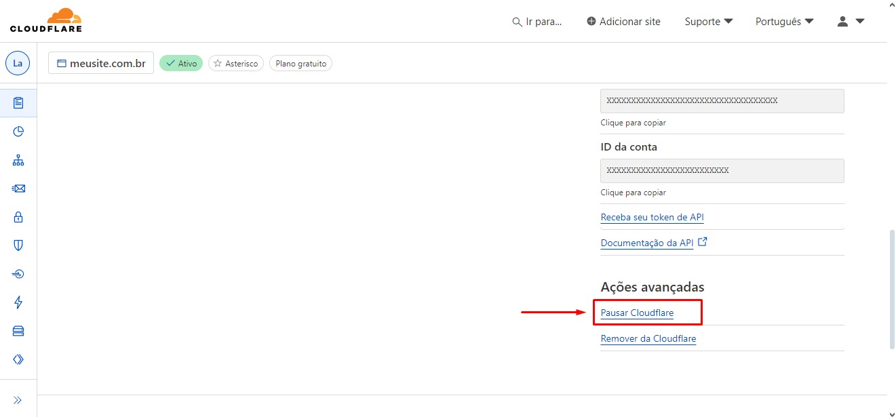Screen dimensions: 896x417
Task: Click the Caching drive icon in sidebar
Action: click(18, 331)
